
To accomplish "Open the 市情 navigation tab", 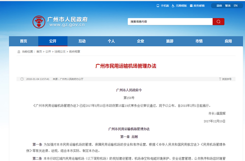I will click(199, 41).
